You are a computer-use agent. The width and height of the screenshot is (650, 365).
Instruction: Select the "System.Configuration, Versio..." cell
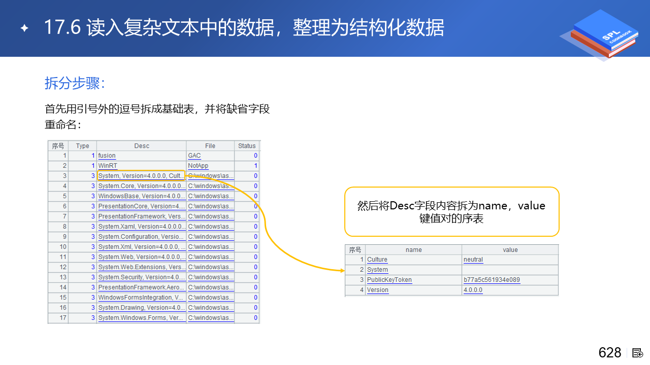click(142, 237)
